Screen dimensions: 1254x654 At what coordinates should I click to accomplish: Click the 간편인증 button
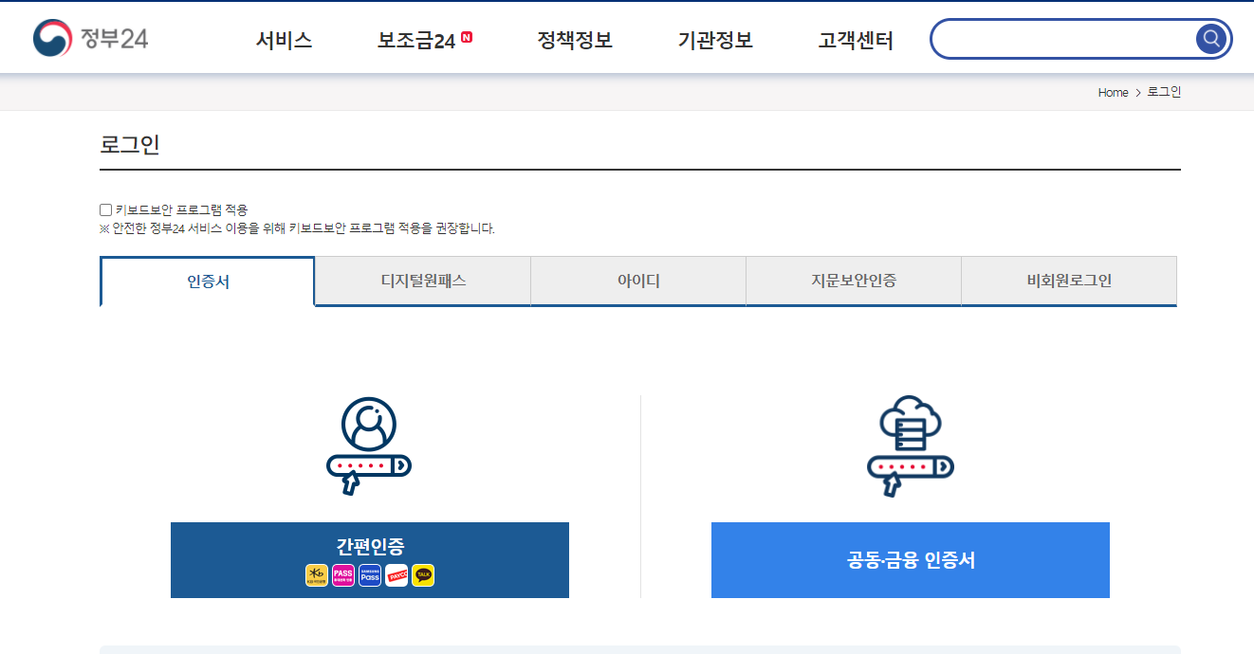point(370,560)
